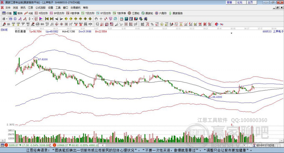Open the 江恩 menu

pyautogui.click(x=31, y=7)
